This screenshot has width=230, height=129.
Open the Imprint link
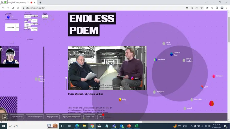[x=11, y=43]
